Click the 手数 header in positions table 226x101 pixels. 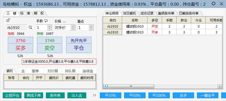point(169,20)
